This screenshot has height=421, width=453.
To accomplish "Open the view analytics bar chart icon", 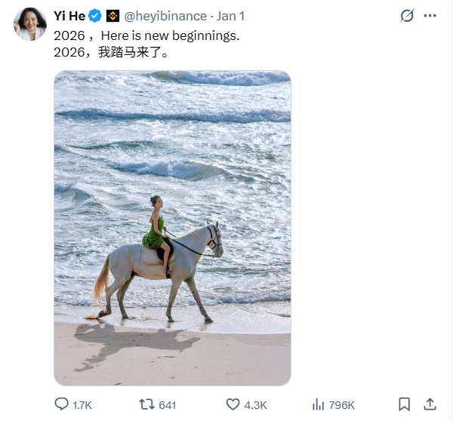I will click(319, 404).
